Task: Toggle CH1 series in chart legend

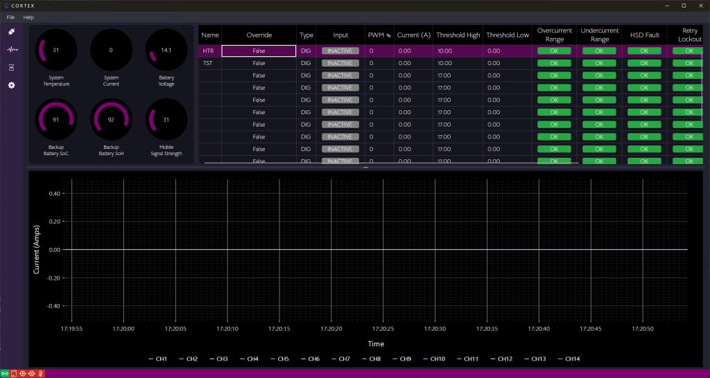Action: pyautogui.click(x=158, y=359)
